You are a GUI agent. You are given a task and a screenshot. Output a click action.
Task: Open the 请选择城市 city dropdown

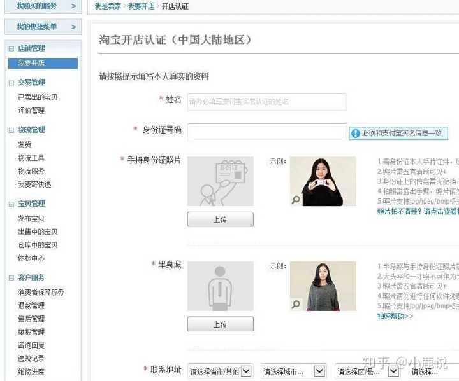pyautogui.click(x=319, y=371)
